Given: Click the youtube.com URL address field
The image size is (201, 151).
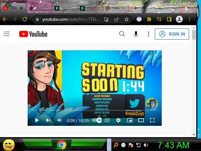Looking at the screenshot, I should click(x=71, y=20).
